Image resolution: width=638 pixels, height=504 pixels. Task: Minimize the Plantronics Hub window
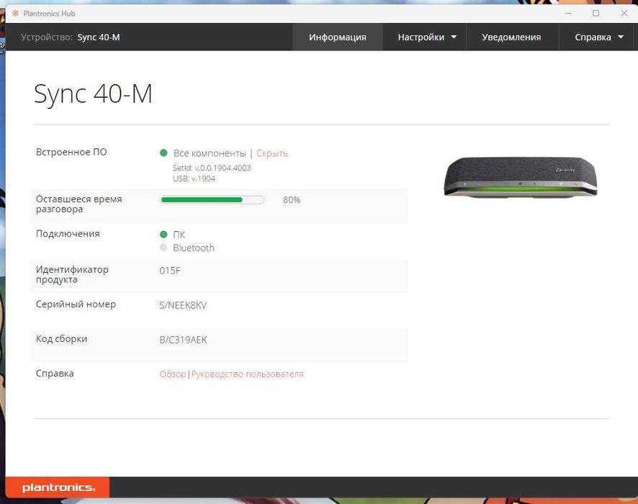[x=568, y=14]
